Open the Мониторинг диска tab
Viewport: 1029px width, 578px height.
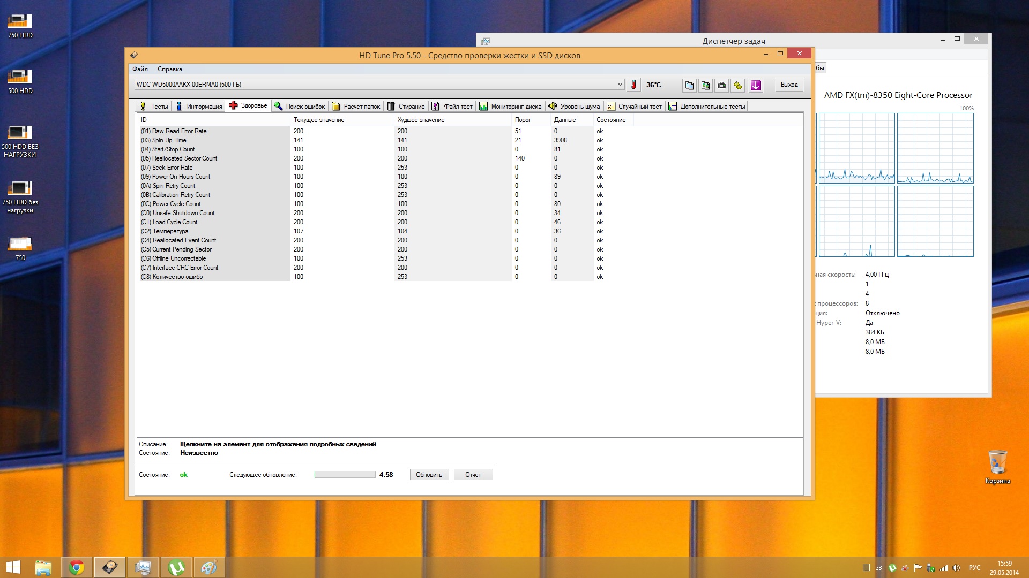[x=510, y=106]
